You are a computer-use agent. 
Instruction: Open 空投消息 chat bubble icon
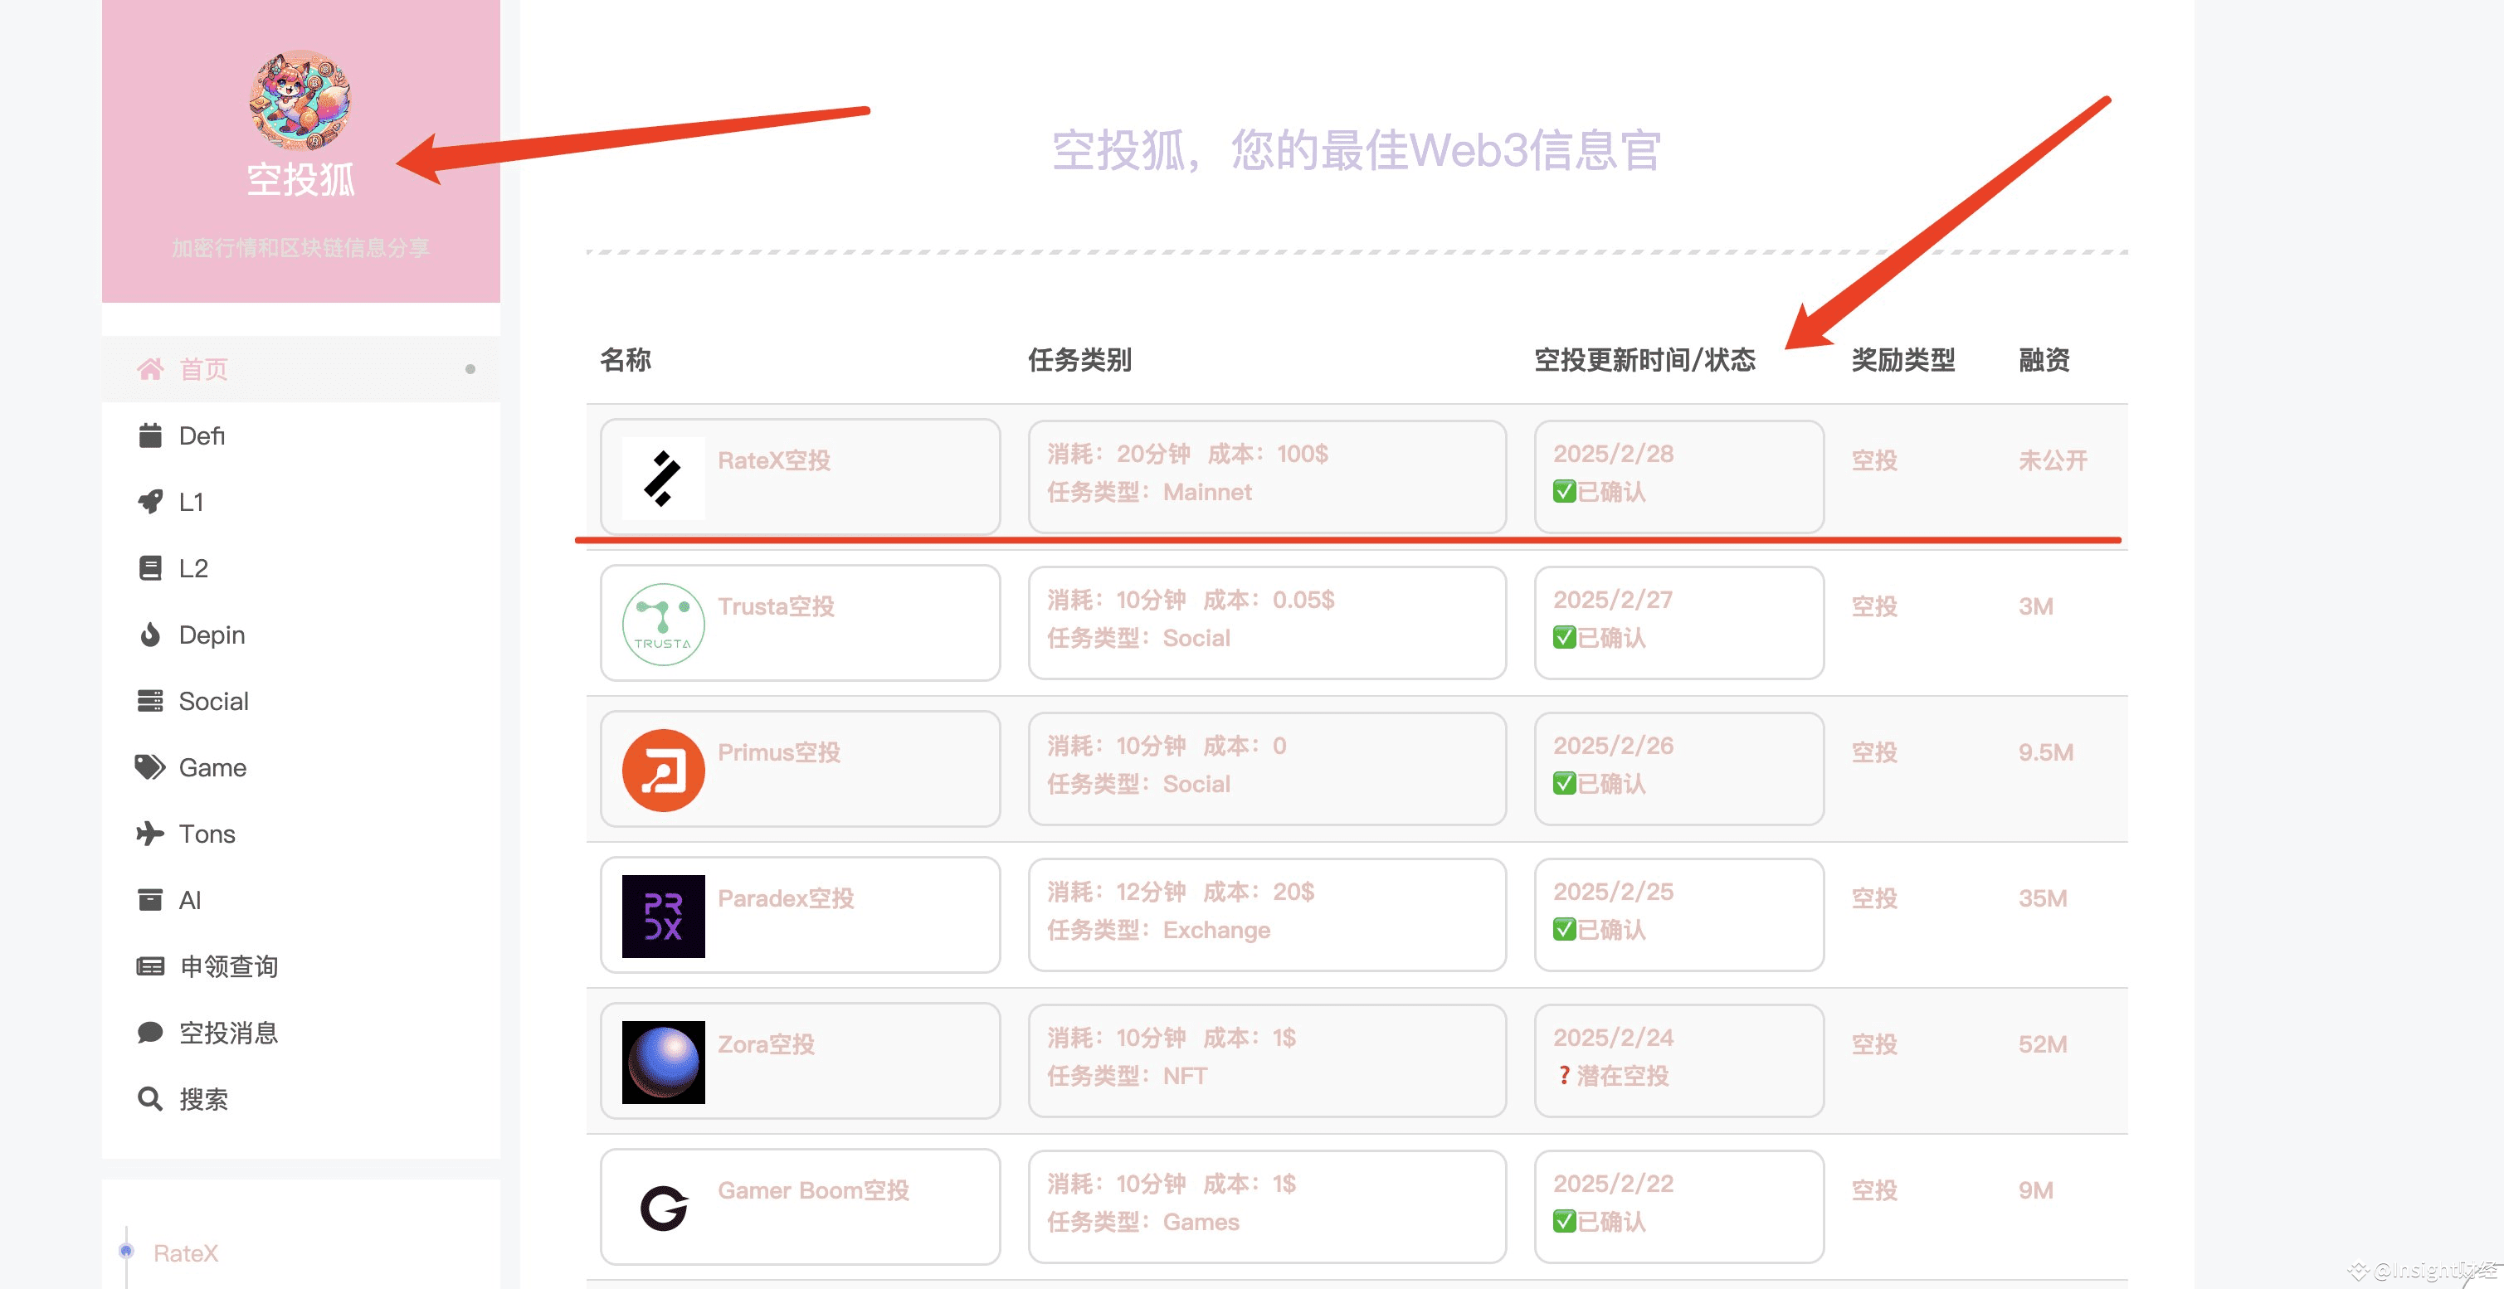click(x=149, y=1033)
